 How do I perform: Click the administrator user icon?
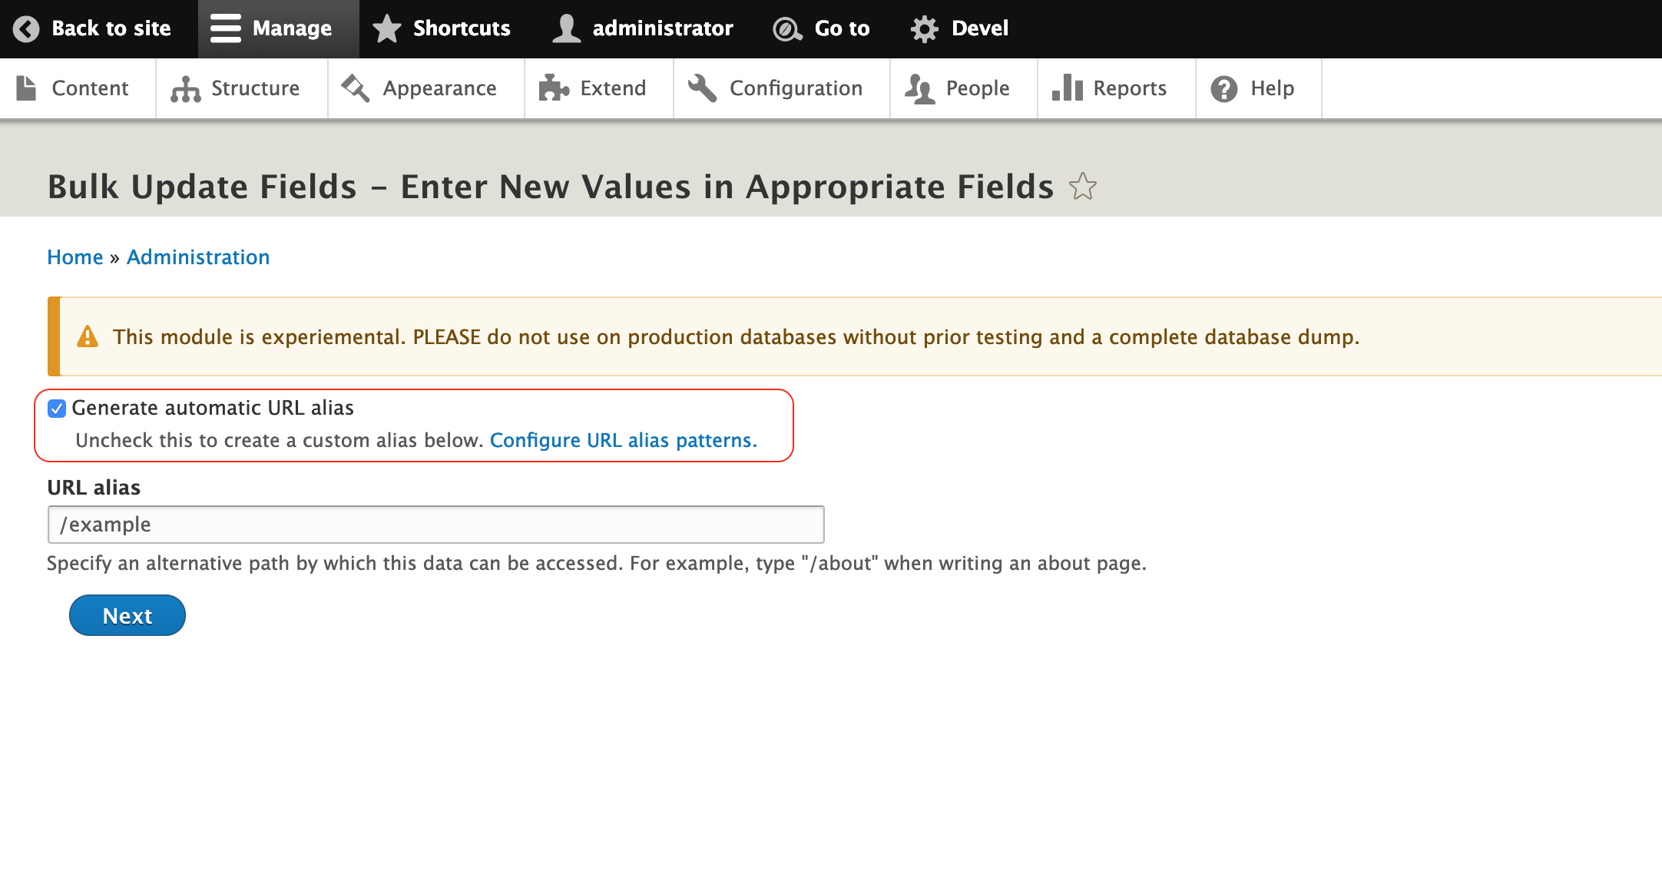(567, 28)
